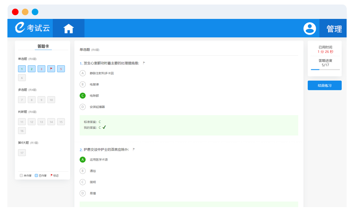
Task: Open question 17 in 第4大题 section
Action: (x=22, y=153)
